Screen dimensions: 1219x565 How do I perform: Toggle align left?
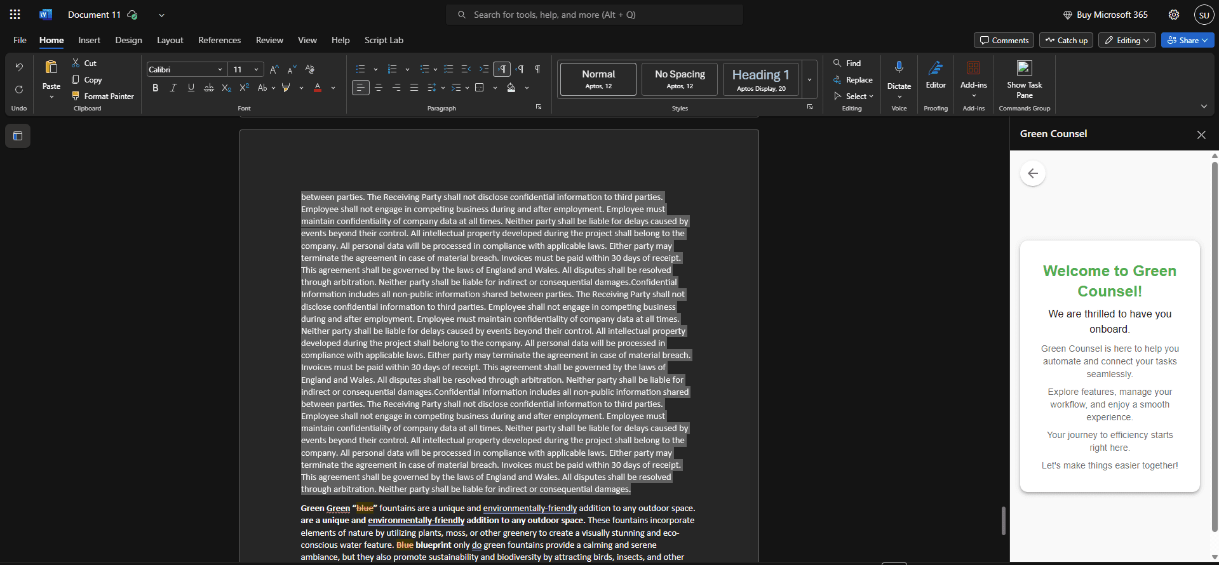pyautogui.click(x=360, y=88)
